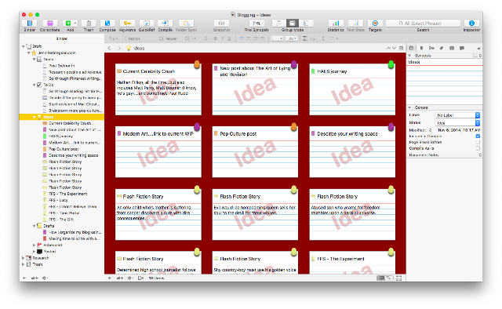The width and height of the screenshot is (502, 309).
Task: Open the Collections toolbar icon
Action: coord(49,23)
